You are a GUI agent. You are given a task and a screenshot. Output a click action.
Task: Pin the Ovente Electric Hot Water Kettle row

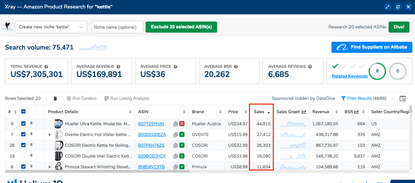[31, 135]
